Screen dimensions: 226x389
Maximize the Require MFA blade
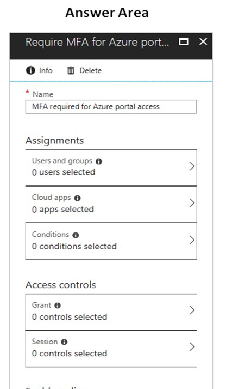point(184,41)
